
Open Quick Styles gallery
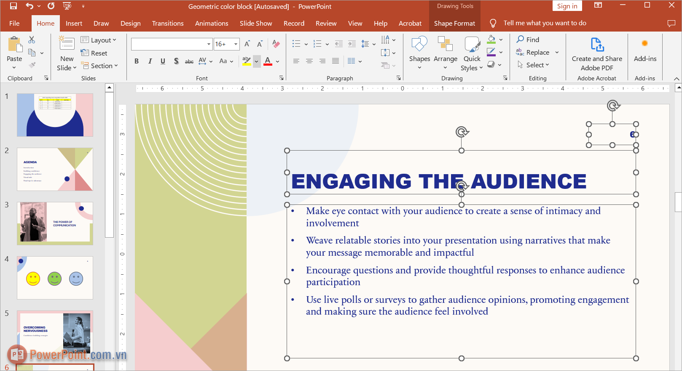(472, 53)
